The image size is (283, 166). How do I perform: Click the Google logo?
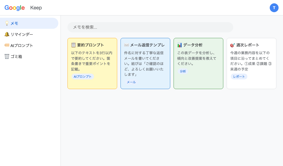[15, 8]
